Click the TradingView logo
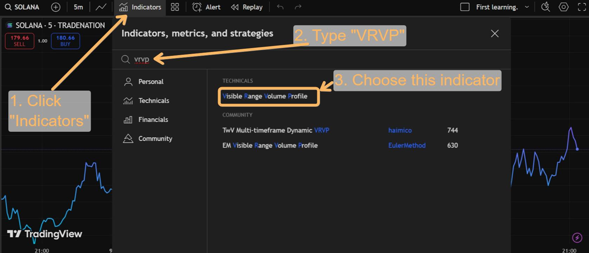 click(x=44, y=234)
